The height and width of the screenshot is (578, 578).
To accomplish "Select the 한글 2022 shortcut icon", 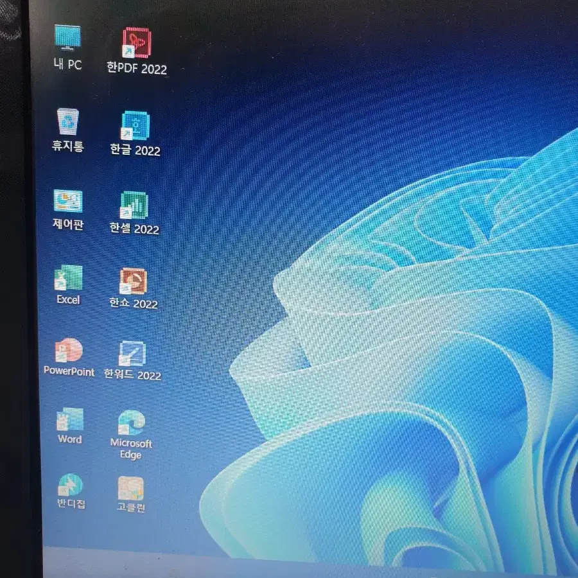I will [x=136, y=126].
